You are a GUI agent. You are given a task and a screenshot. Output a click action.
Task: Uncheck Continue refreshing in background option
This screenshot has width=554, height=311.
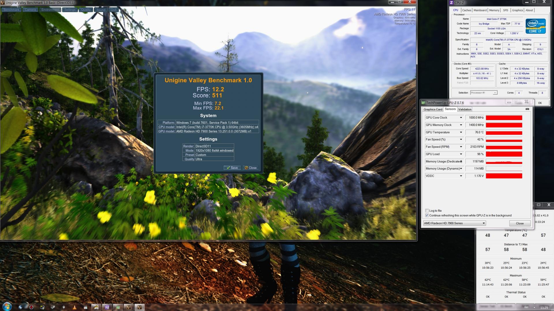click(x=427, y=215)
